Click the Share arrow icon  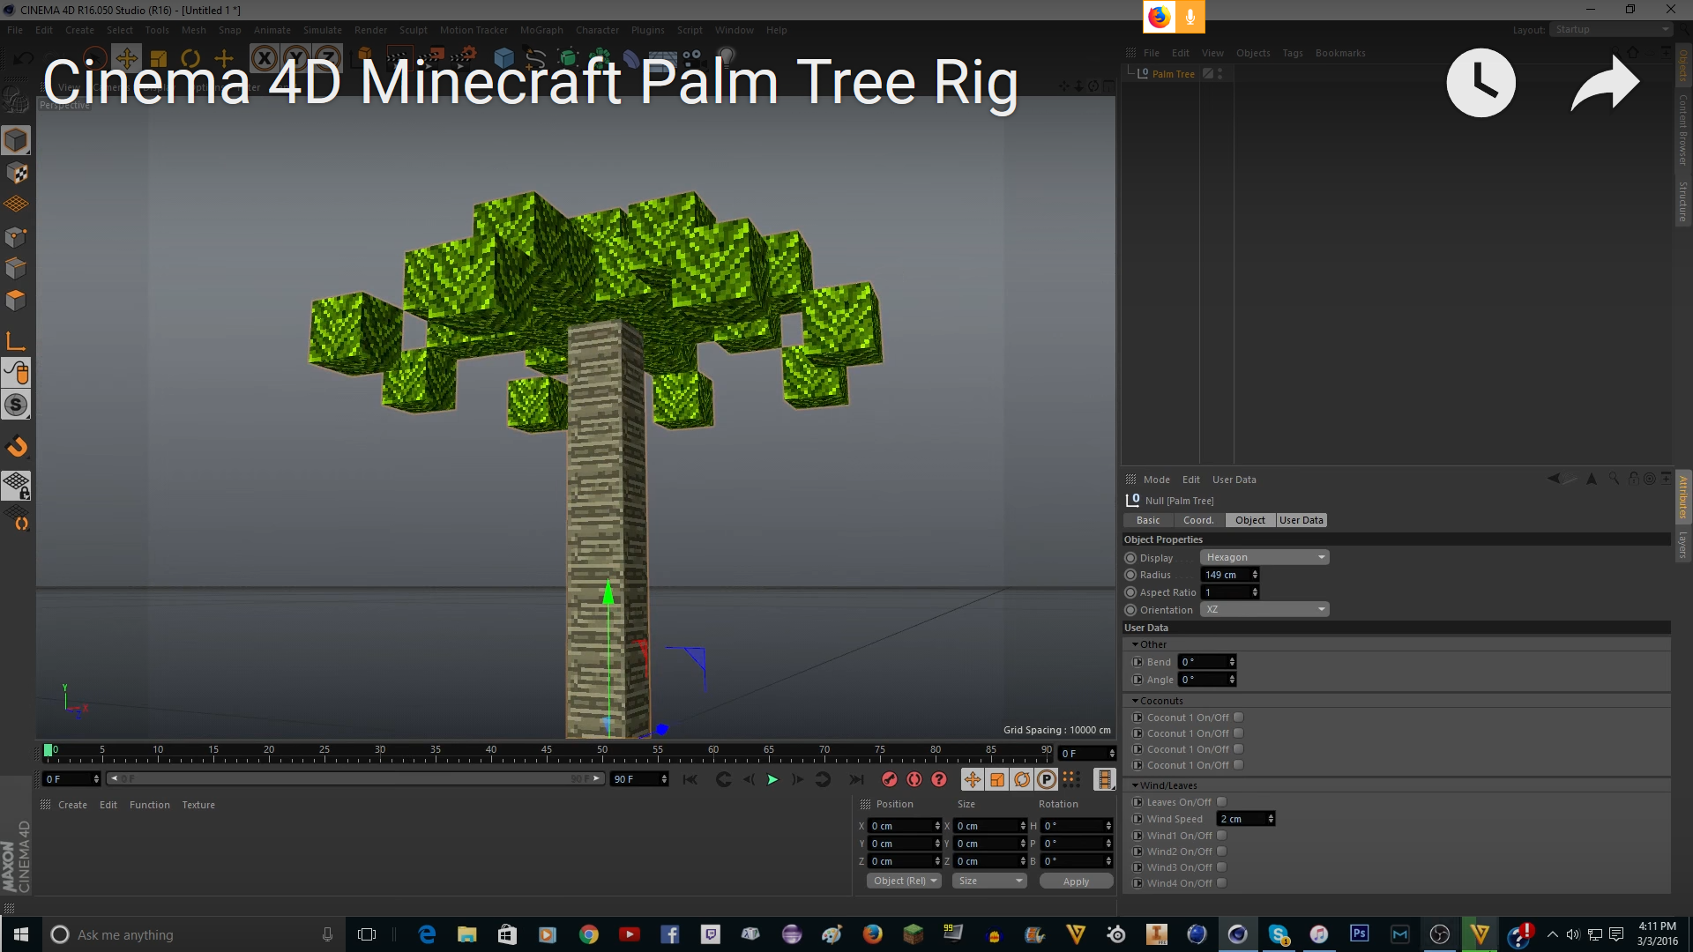click(x=1605, y=83)
